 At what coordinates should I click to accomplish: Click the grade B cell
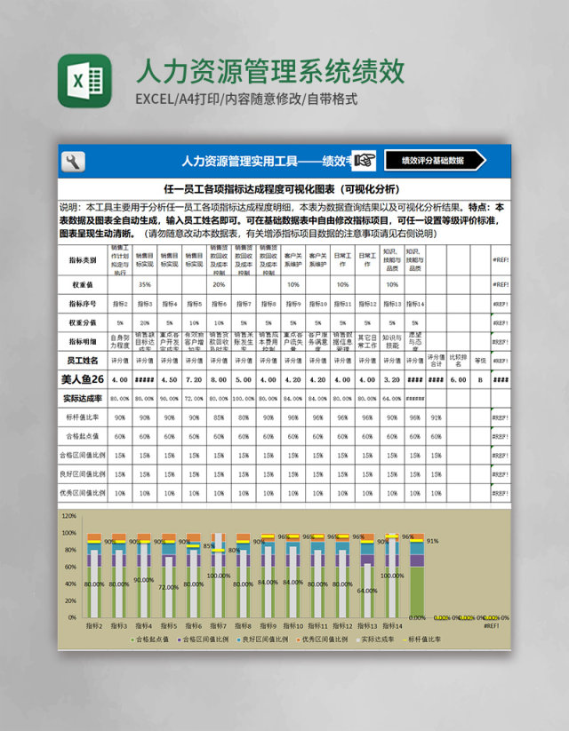click(480, 379)
